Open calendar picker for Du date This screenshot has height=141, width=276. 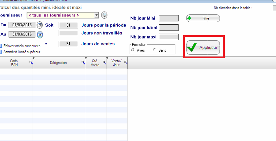tap(40, 25)
